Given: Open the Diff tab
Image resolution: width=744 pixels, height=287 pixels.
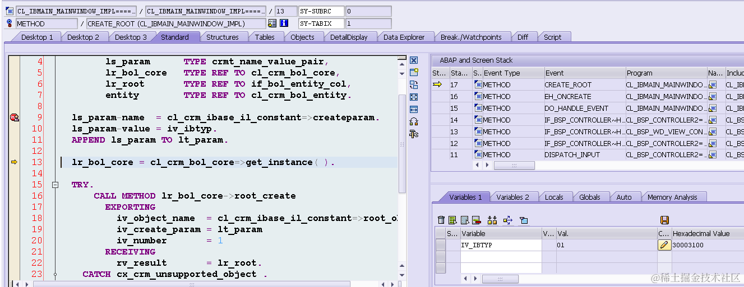Looking at the screenshot, I should coord(523,37).
